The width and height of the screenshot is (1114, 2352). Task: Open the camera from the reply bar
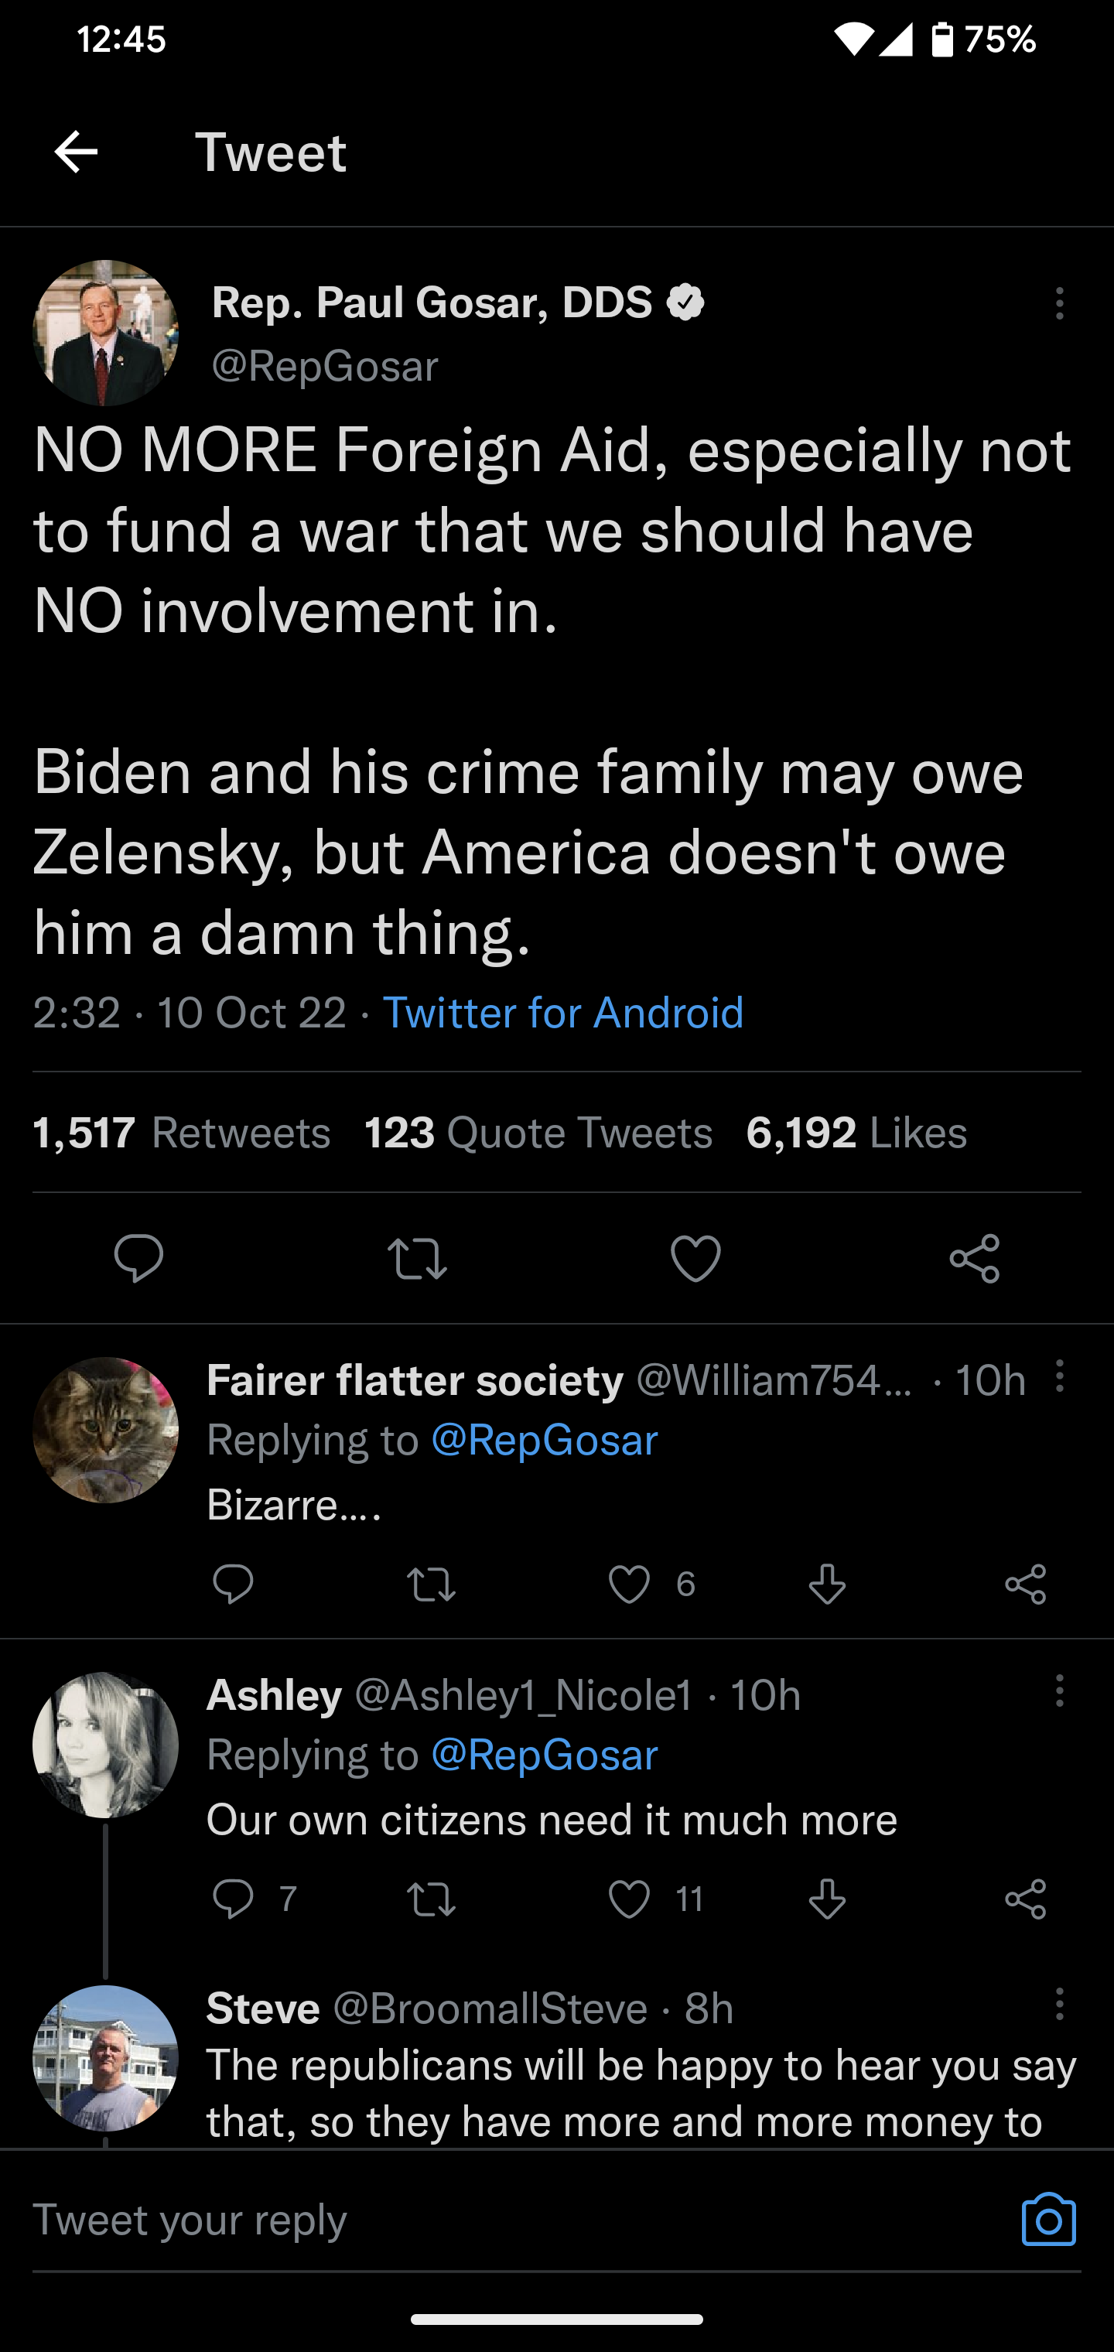(x=1048, y=2217)
